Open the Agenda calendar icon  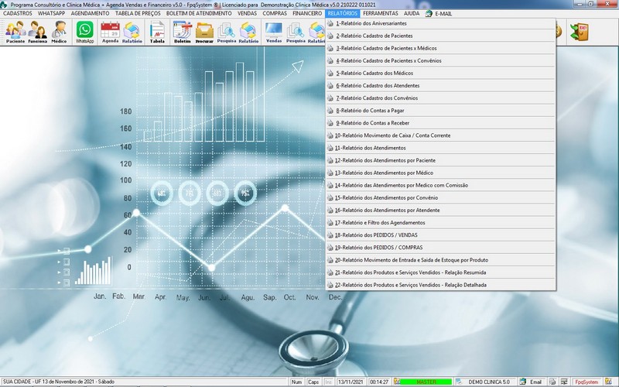pyautogui.click(x=110, y=32)
